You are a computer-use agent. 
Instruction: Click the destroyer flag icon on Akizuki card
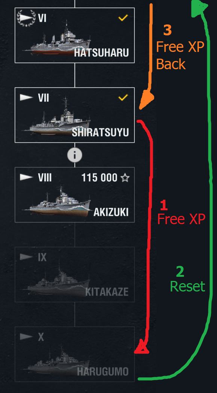coord(26,178)
